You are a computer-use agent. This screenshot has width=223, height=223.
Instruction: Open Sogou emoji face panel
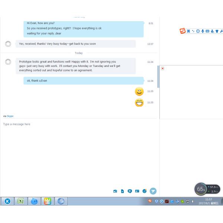198,31
